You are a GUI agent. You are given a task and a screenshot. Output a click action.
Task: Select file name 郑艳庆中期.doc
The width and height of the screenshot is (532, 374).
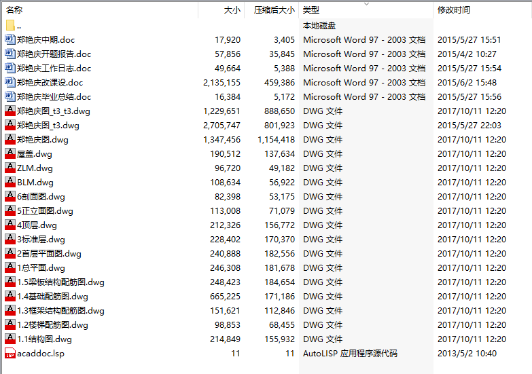pos(46,40)
